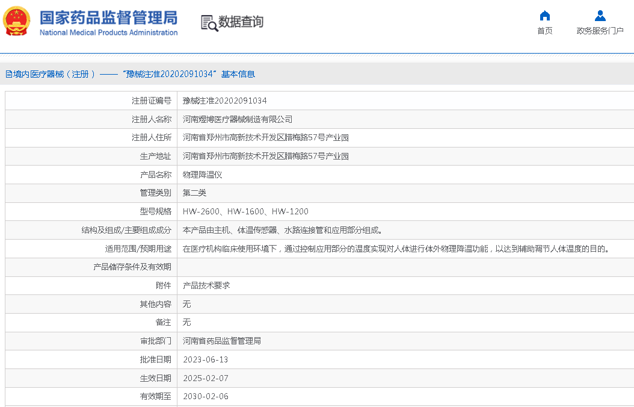This screenshot has height=407, width=634.
Task: Click the model spec HW-2600、HW-1600、HW-1200
Action: pyautogui.click(x=245, y=211)
